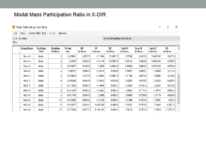This screenshot has height=155, width=206.
Task: Click the UZ cell 0.00558 in row 4
Action: click(112, 71)
